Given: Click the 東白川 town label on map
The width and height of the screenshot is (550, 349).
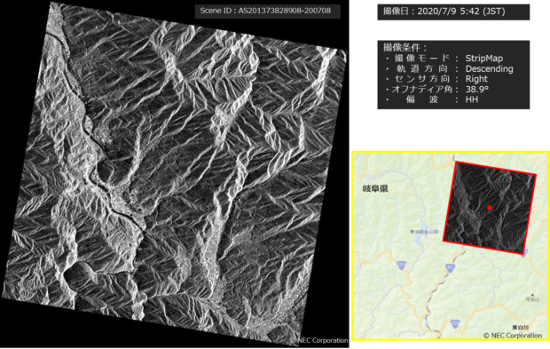Looking at the screenshot, I should point(520,327).
